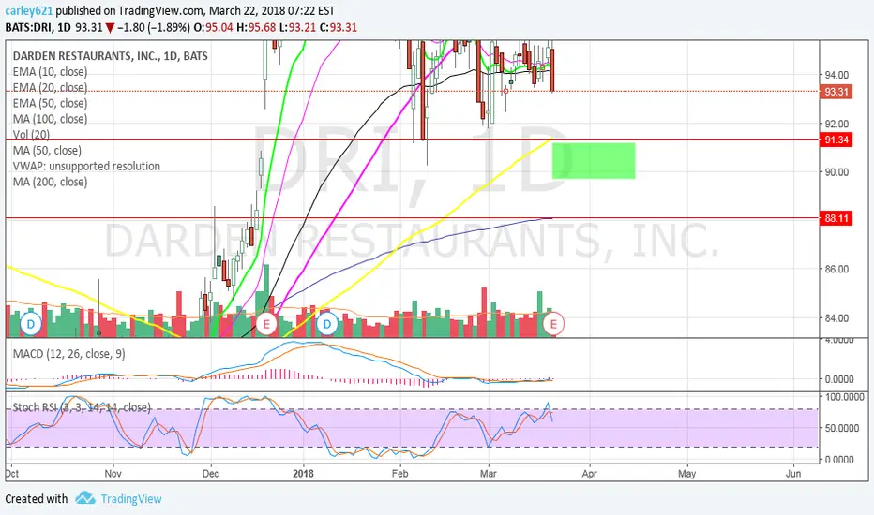Click the DARDEN RESTAURANTS, INC., 1D, BATS title
Viewport: 874px width, 515px height.
click(x=111, y=55)
